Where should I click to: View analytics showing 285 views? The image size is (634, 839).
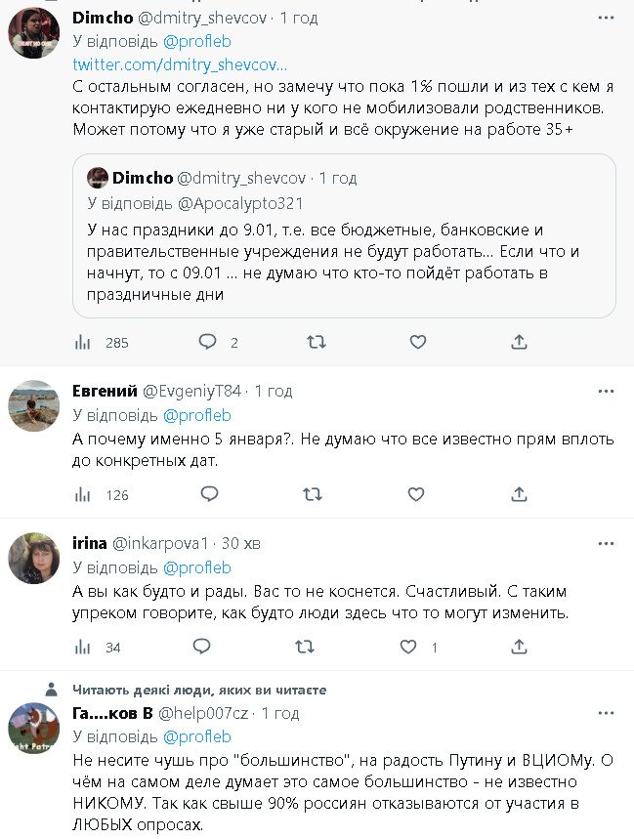coord(83,342)
